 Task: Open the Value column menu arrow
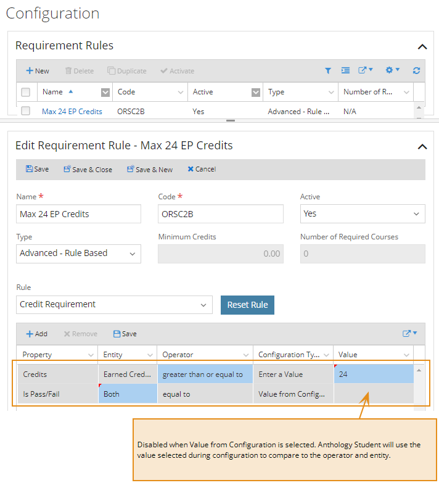(406, 355)
